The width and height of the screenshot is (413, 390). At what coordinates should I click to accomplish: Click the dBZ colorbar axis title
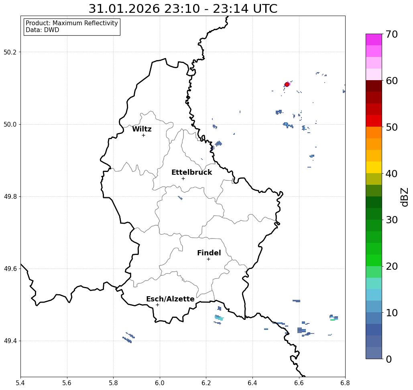point(404,197)
